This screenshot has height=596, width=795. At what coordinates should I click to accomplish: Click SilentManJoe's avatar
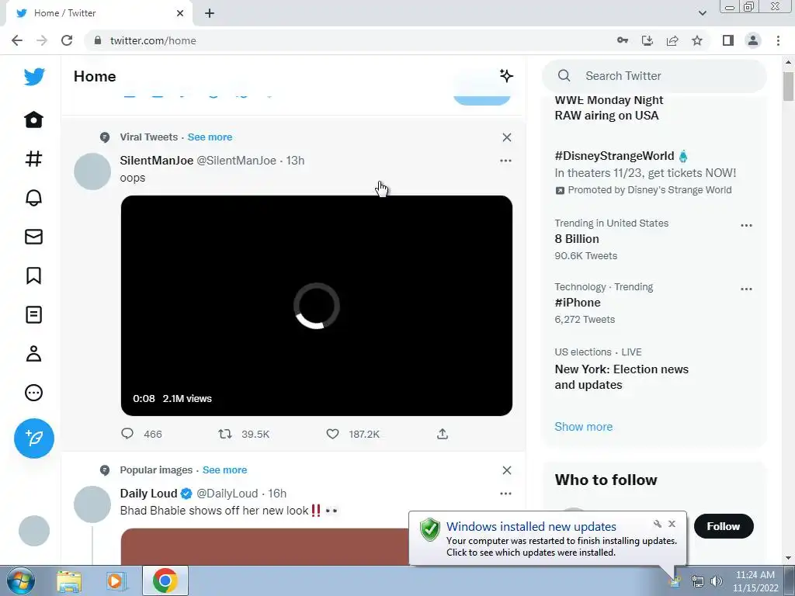(x=92, y=172)
